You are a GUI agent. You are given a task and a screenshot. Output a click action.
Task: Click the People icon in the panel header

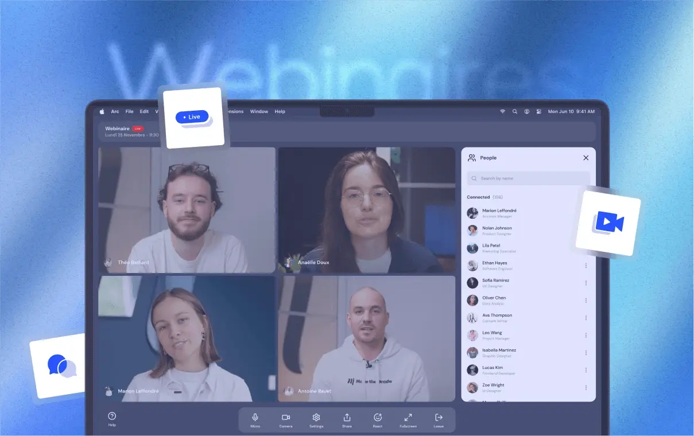coord(472,158)
